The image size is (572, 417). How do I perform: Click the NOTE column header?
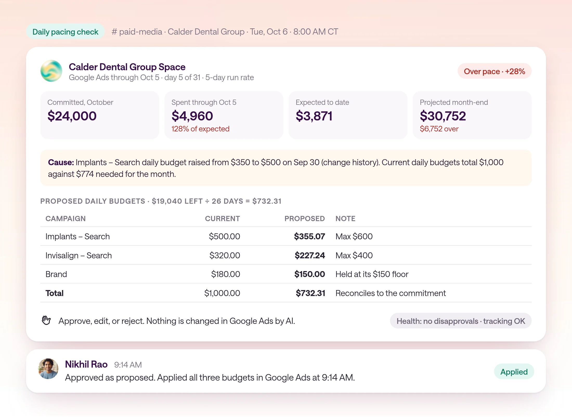coord(346,219)
